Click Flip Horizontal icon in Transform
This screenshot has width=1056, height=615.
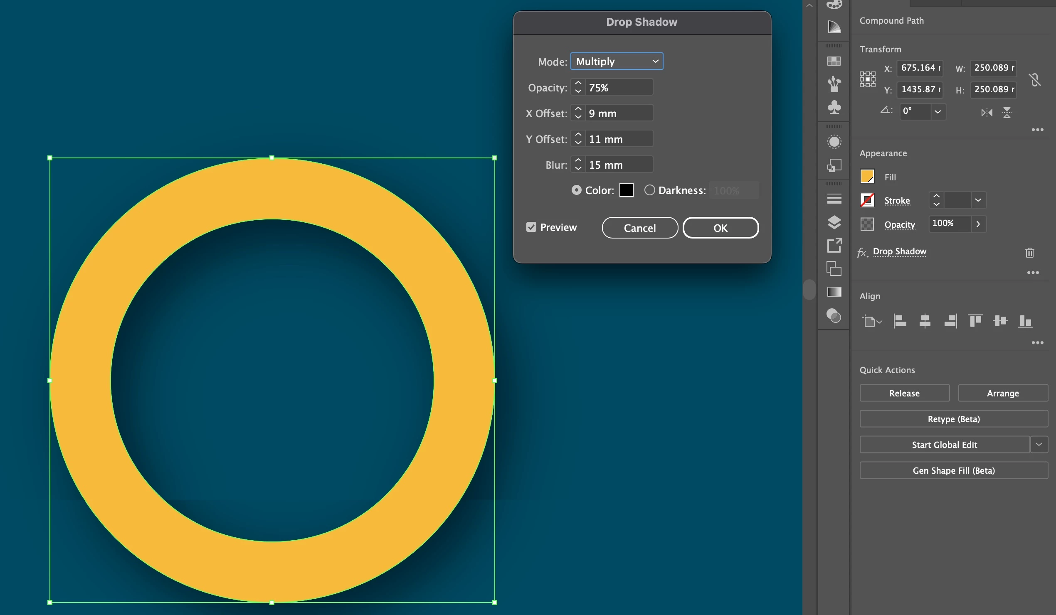coord(987,112)
